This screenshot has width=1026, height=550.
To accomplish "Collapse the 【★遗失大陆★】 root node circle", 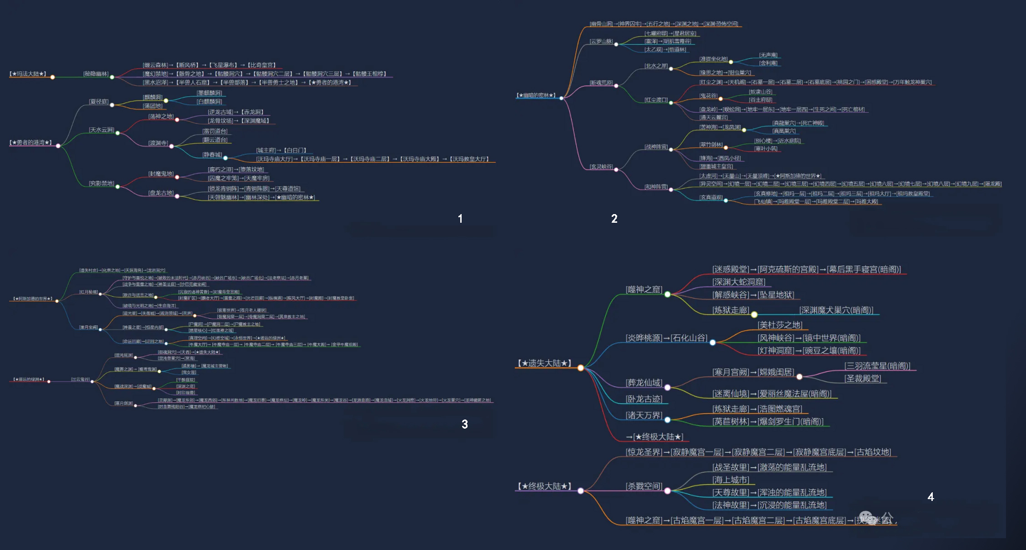I will pyautogui.click(x=581, y=368).
